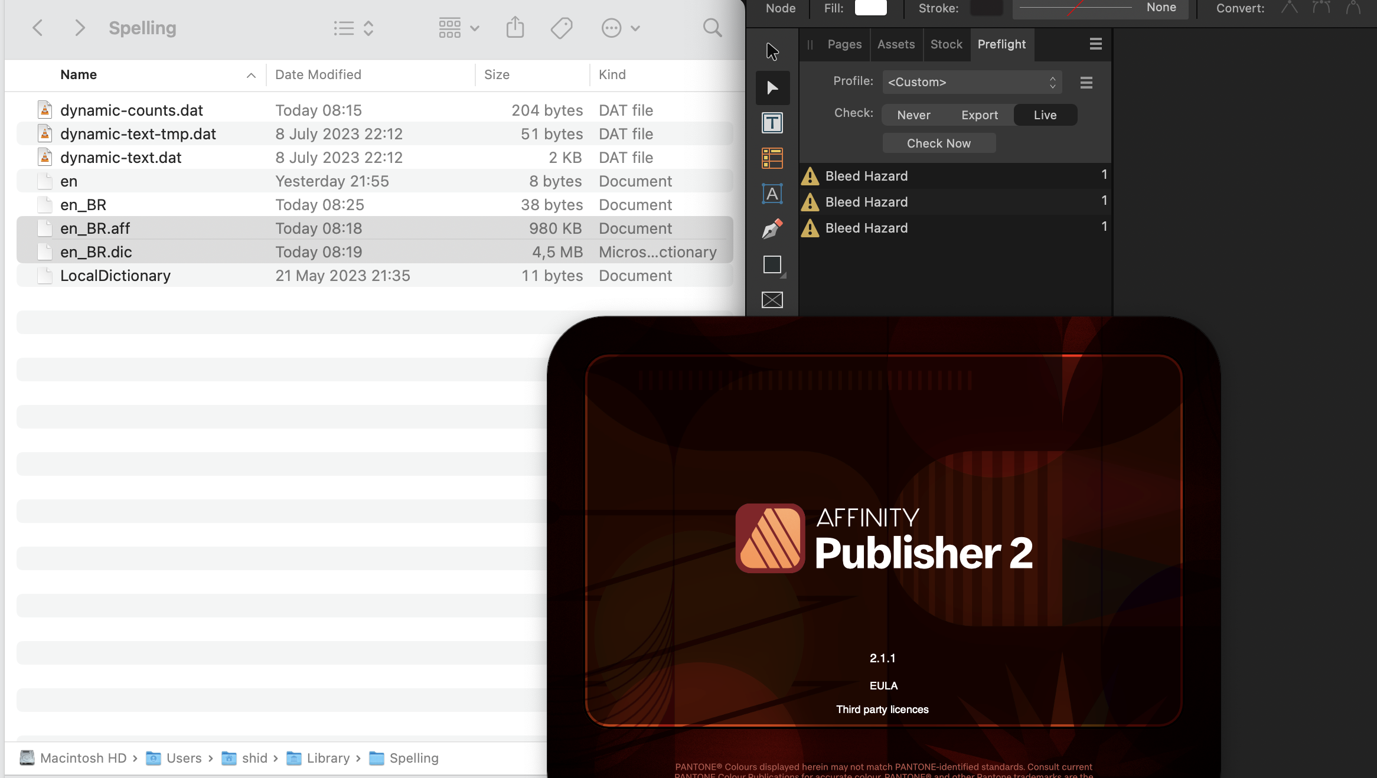Image resolution: width=1377 pixels, height=778 pixels.
Task: Click the dark Stroke colour swatch
Action: (986, 8)
